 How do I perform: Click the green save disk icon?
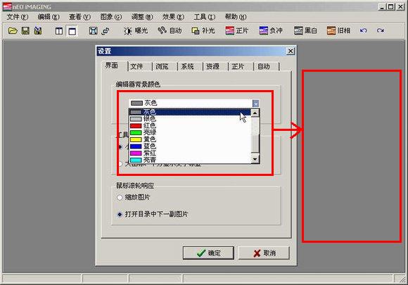[x=25, y=31]
